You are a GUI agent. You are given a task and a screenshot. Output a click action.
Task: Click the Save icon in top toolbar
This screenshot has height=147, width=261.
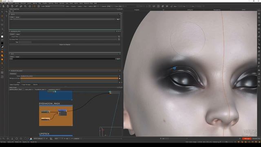coord(12,7)
